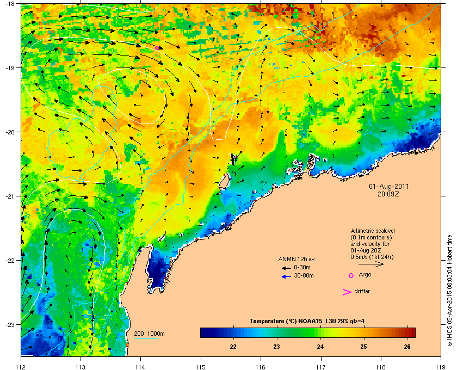Click the '30-80m' depth label
The image size is (457, 370).
304,275
